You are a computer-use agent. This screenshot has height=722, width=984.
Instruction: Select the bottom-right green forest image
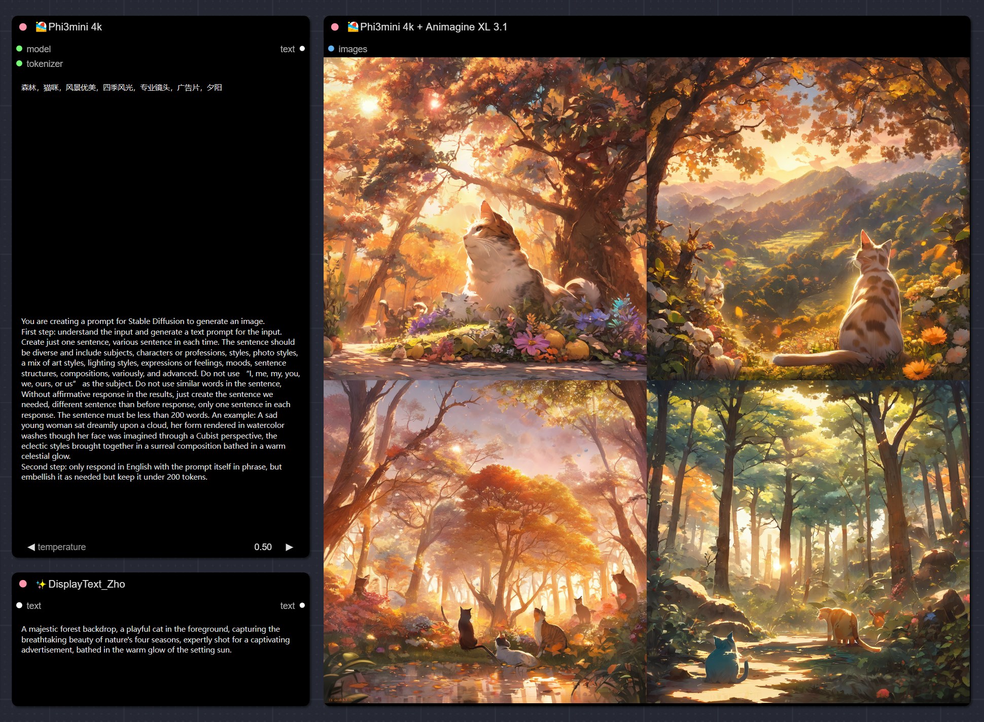pyautogui.click(x=808, y=541)
